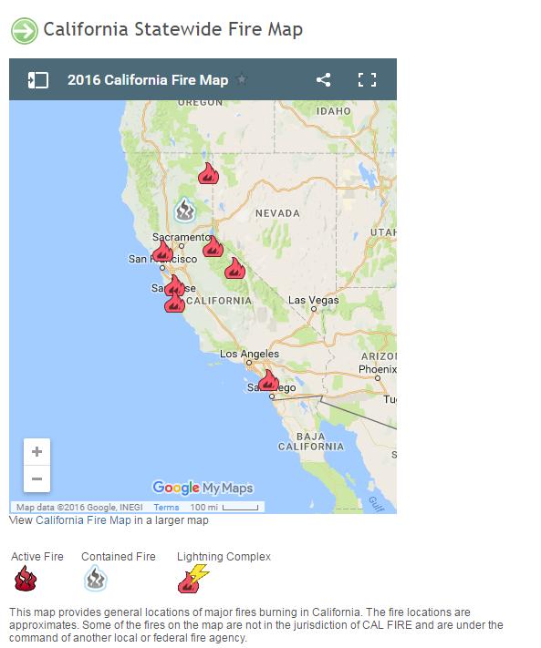View the map in fullscreen

coord(367,80)
